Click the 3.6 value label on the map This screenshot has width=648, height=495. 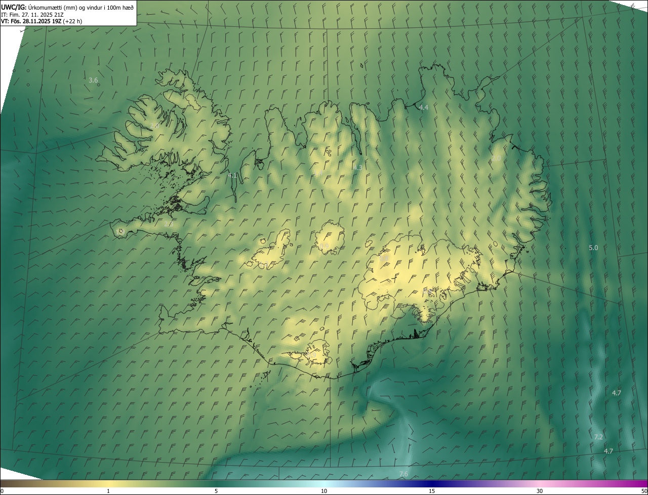[x=93, y=80]
